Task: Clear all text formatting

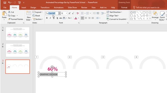Action: (x=78, y=13)
